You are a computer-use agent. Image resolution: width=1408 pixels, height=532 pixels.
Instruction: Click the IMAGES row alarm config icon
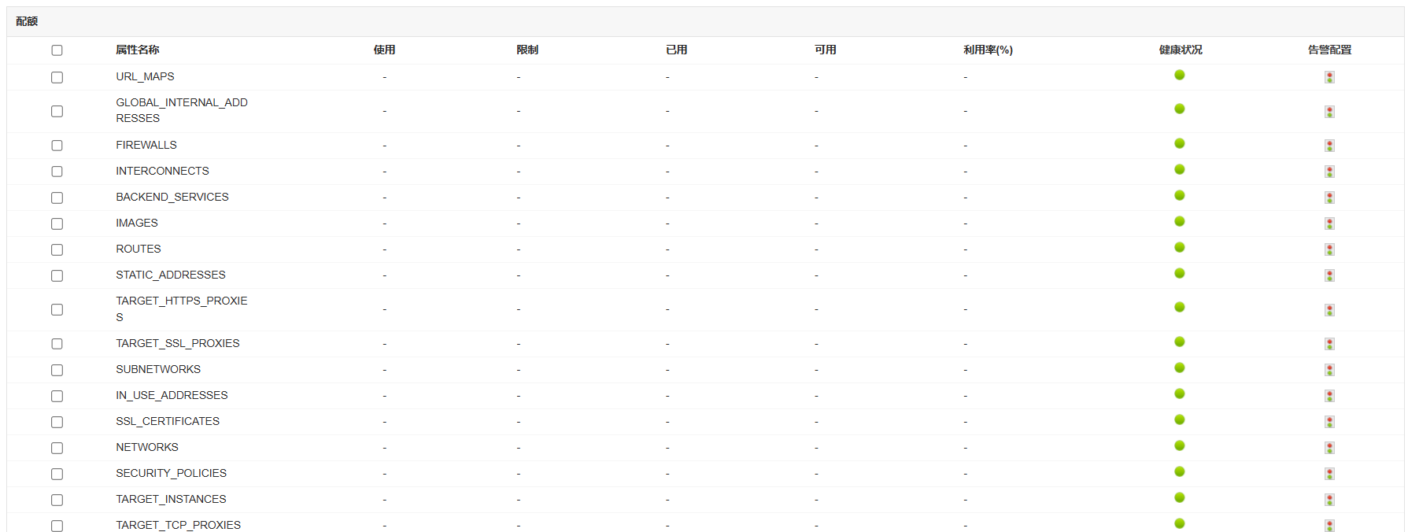pyautogui.click(x=1329, y=224)
